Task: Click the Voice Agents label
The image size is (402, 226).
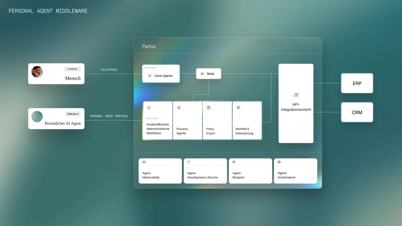Action: 163,76
